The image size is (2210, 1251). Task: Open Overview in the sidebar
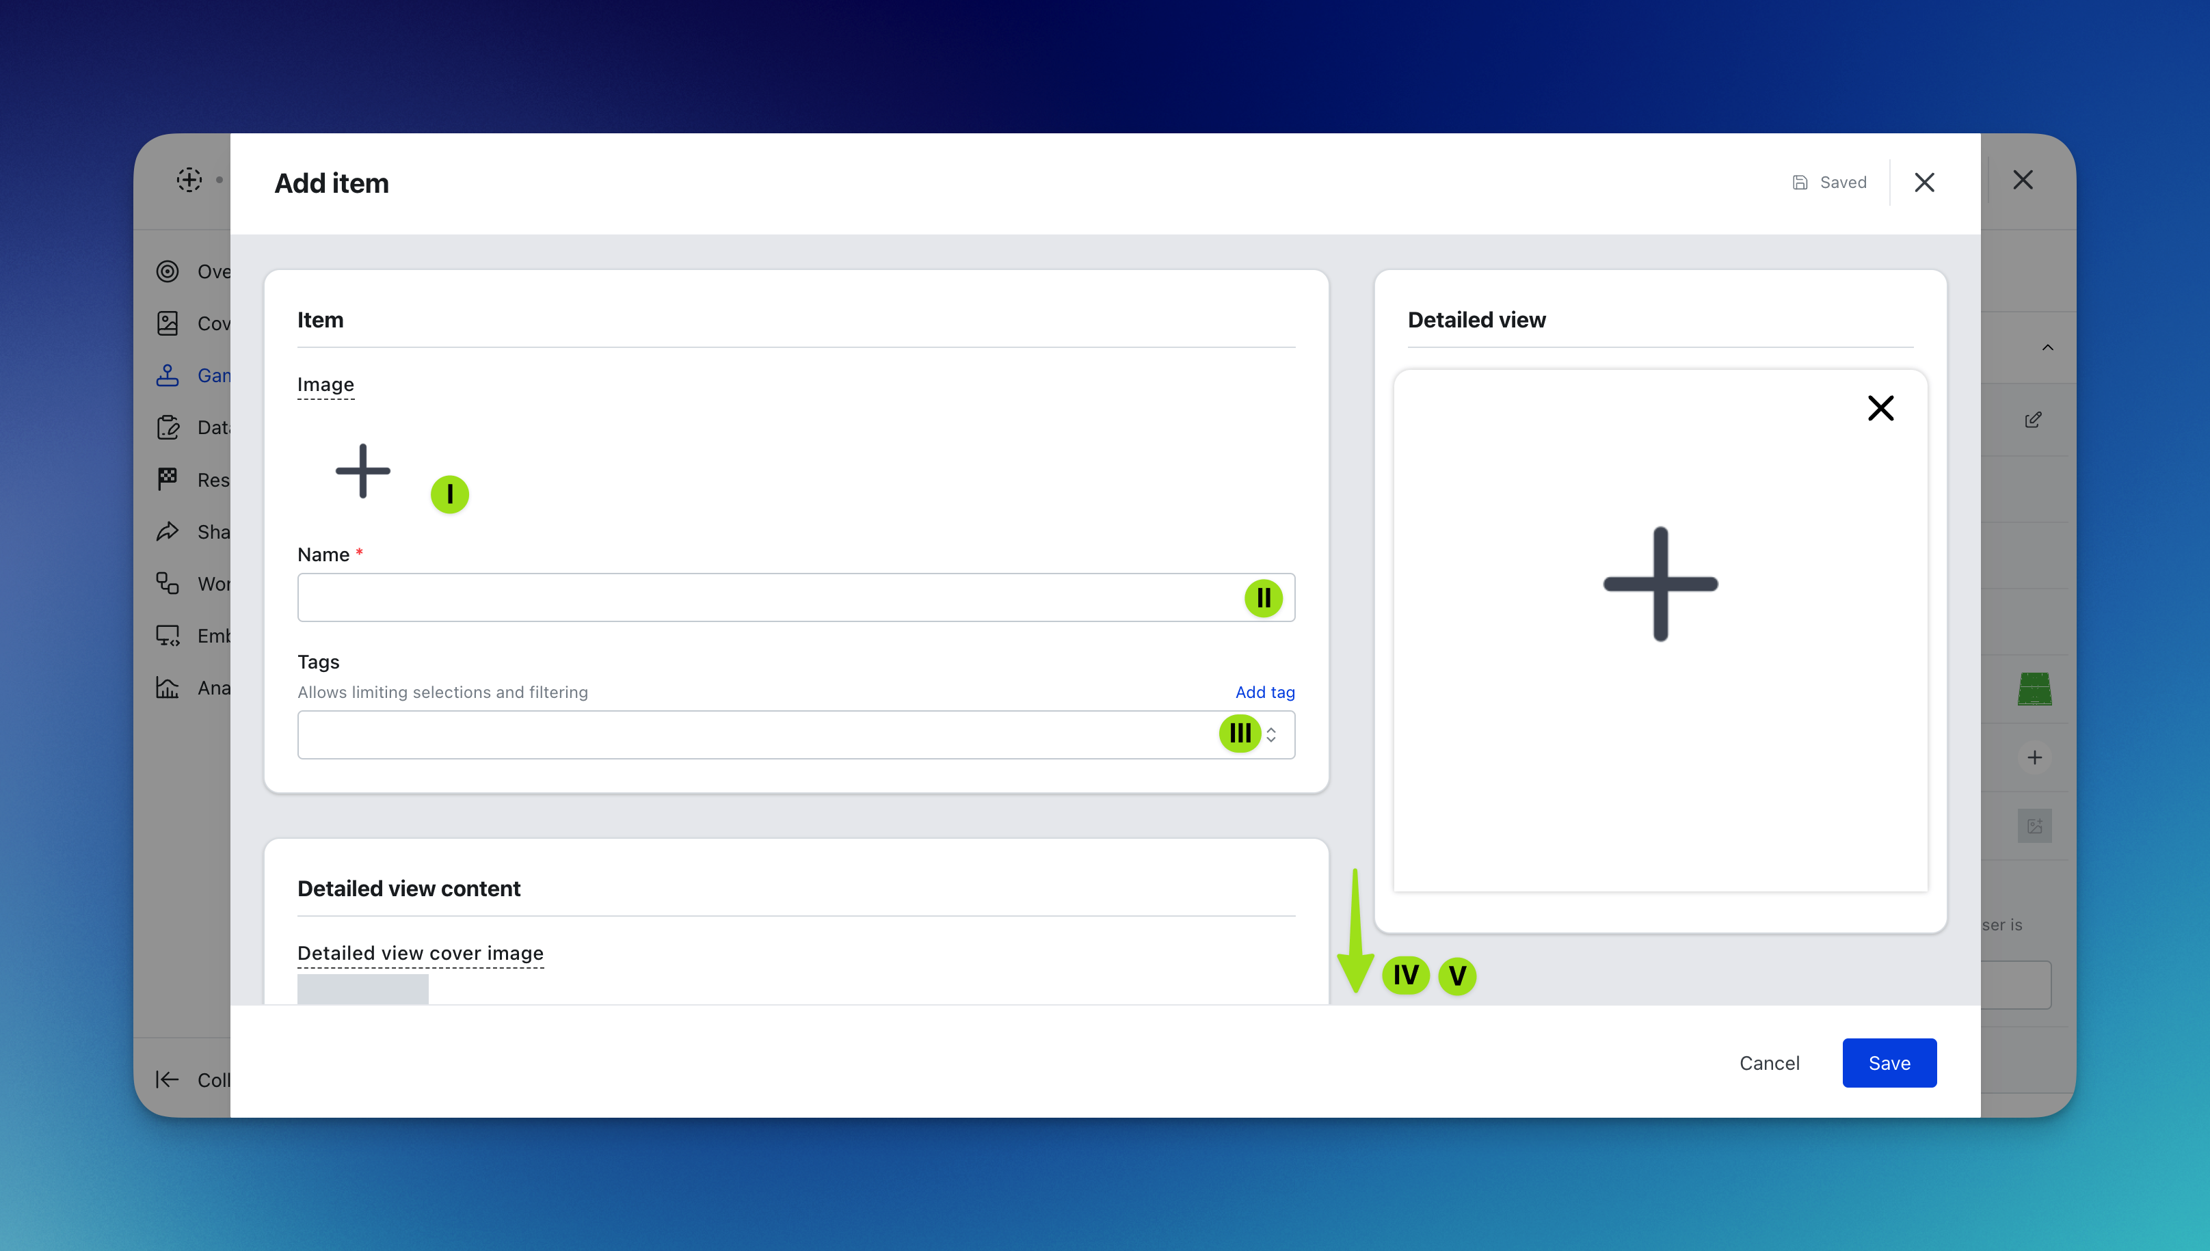click(168, 271)
